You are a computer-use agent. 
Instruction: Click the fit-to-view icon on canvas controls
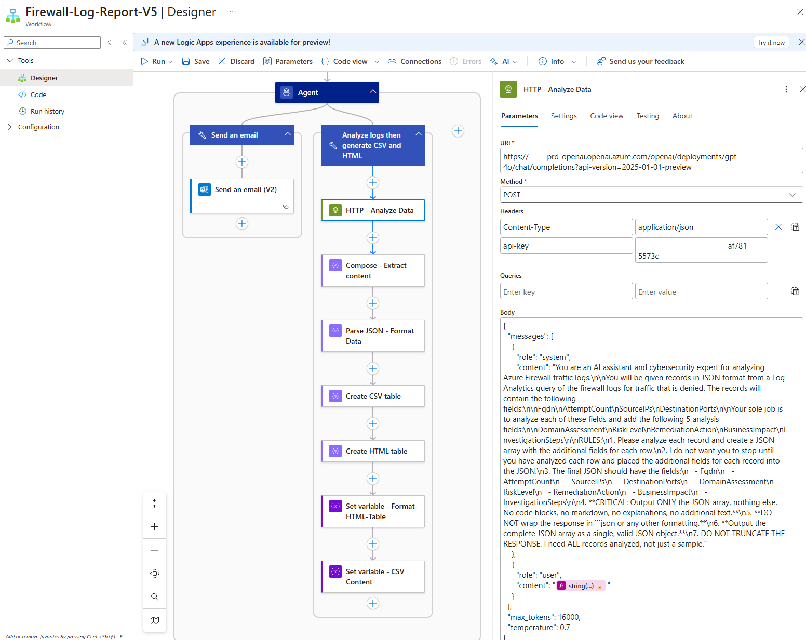click(155, 574)
